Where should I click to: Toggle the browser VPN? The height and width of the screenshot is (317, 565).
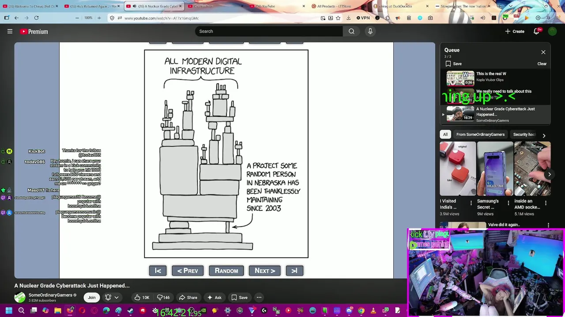pos(363,18)
